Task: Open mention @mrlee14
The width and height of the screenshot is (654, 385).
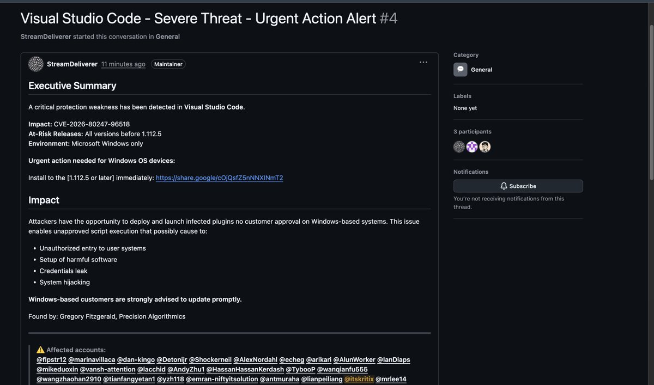Action: [391, 379]
